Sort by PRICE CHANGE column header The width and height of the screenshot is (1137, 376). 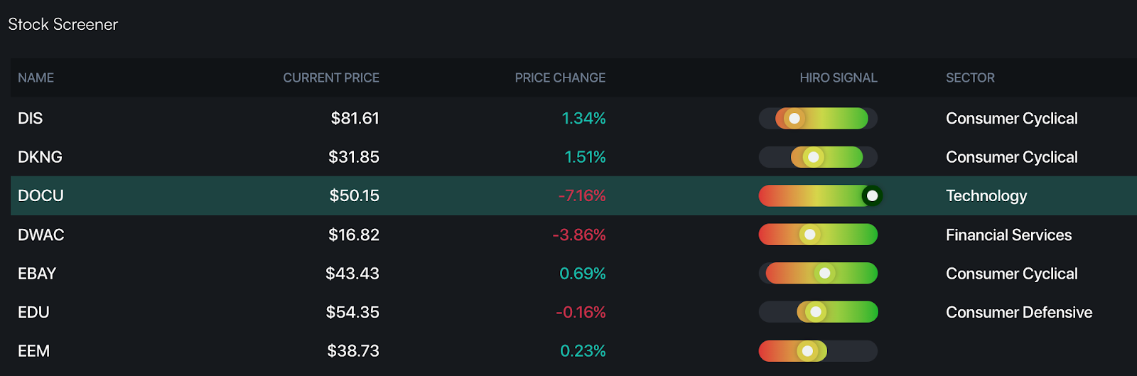click(x=560, y=77)
